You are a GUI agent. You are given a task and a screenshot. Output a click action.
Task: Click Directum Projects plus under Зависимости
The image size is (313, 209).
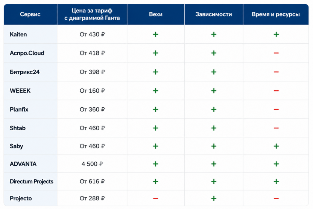click(x=214, y=182)
